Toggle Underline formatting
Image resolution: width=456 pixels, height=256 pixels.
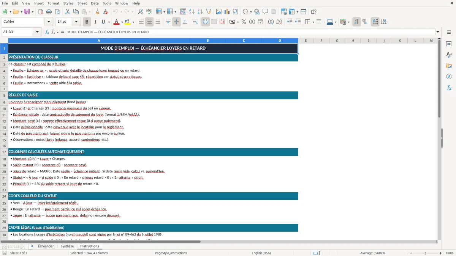pos(103,22)
